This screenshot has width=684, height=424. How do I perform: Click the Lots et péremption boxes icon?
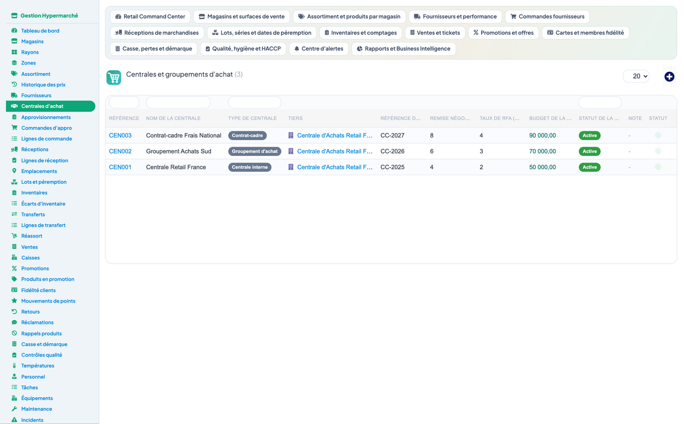[14, 181]
